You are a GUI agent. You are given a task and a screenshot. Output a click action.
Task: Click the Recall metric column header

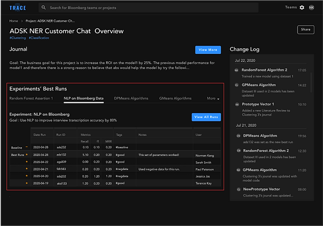click(x=85, y=142)
